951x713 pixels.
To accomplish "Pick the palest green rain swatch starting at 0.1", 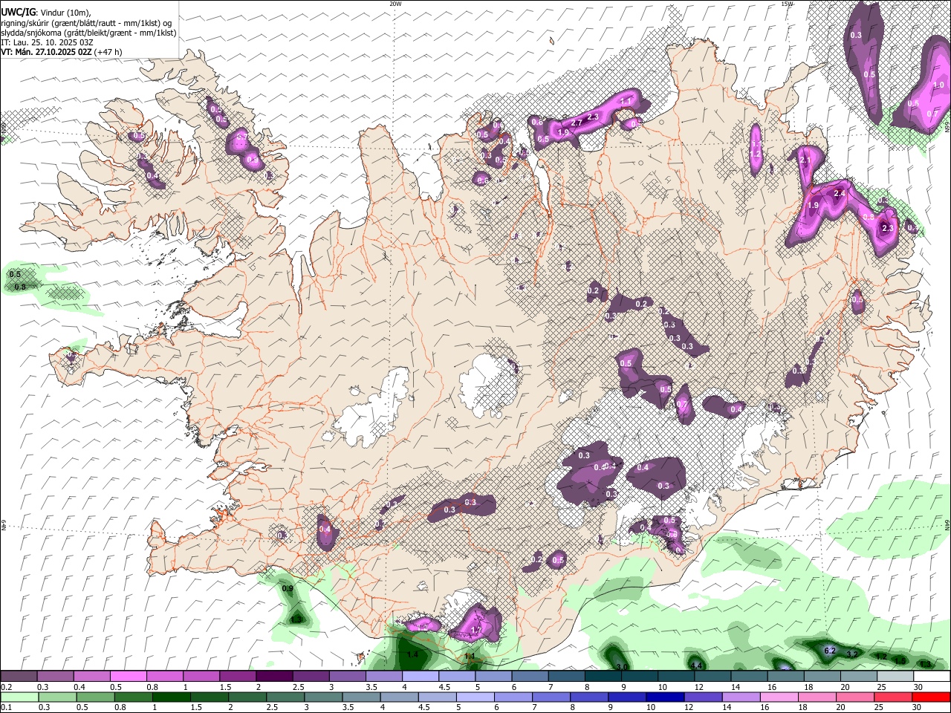I will point(19,697).
